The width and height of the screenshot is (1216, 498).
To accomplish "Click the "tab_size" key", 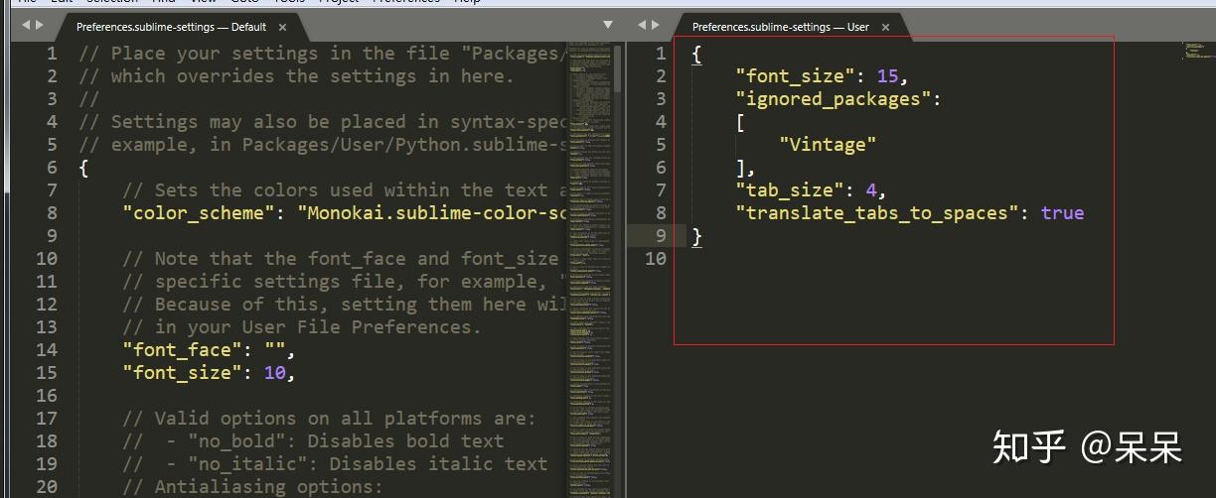I will tap(790, 189).
